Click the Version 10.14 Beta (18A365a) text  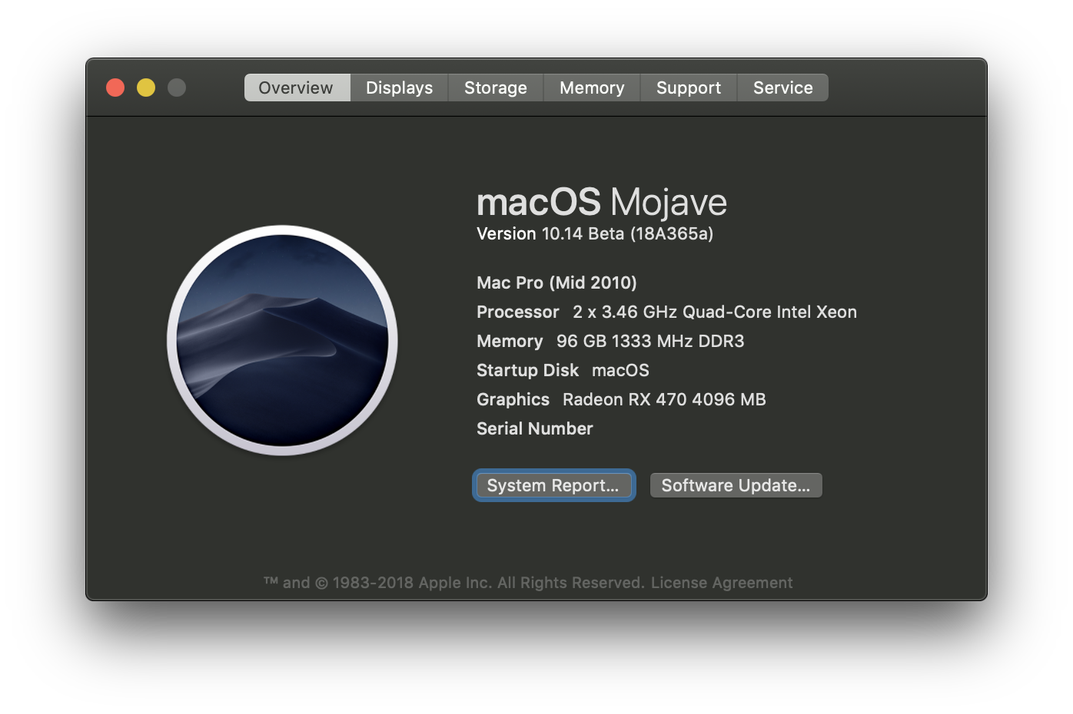595,233
